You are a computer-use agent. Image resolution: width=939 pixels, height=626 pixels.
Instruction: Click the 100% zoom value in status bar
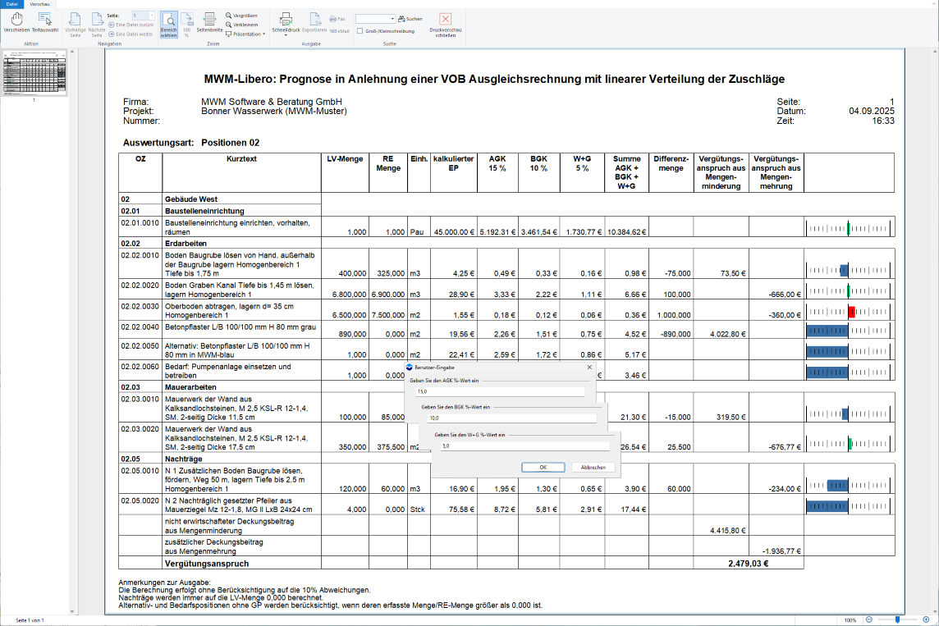[x=850, y=620]
